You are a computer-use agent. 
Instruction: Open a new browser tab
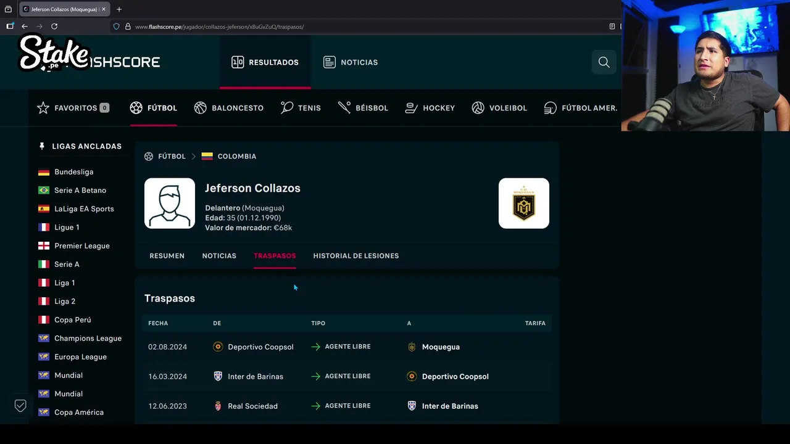click(x=119, y=9)
